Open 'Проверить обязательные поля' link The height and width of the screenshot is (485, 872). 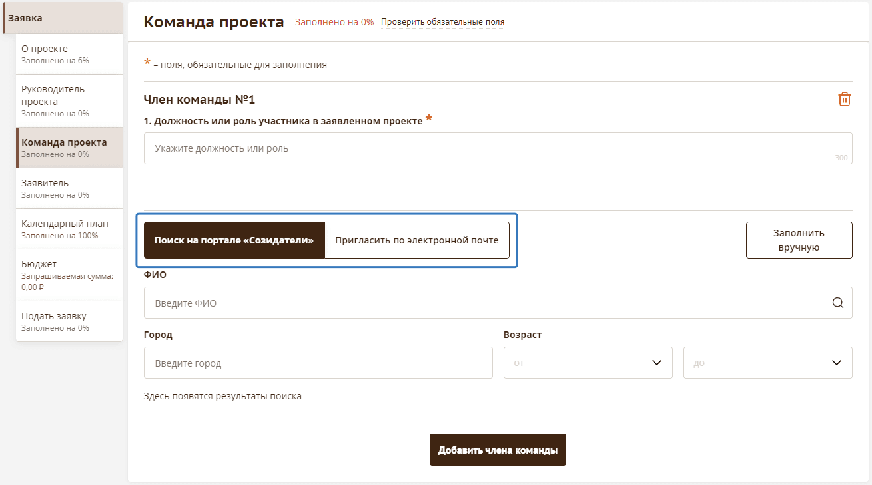[442, 22]
